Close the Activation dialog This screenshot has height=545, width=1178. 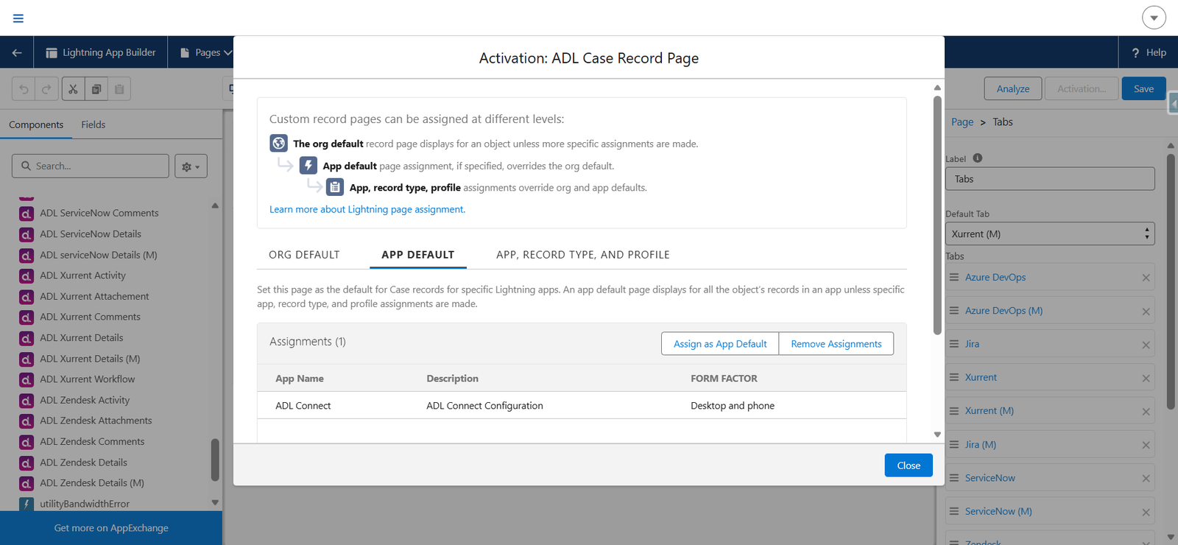pos(909,465)
